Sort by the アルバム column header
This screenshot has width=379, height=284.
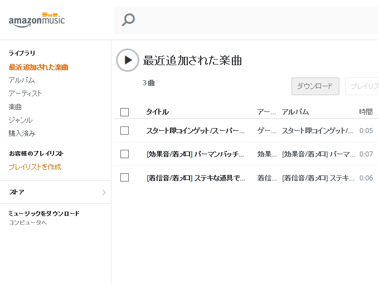pyautogui.click(x=295, y=112)
